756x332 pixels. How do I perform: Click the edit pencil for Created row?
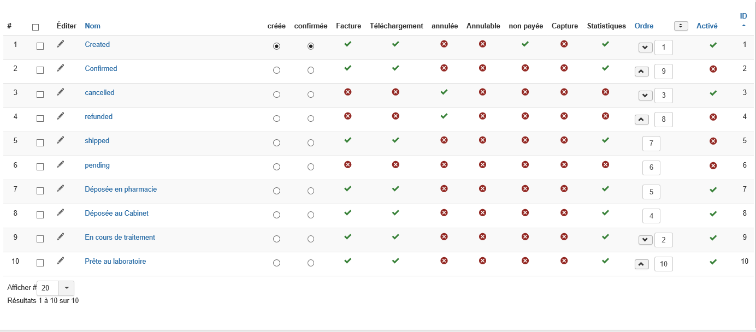61,44
